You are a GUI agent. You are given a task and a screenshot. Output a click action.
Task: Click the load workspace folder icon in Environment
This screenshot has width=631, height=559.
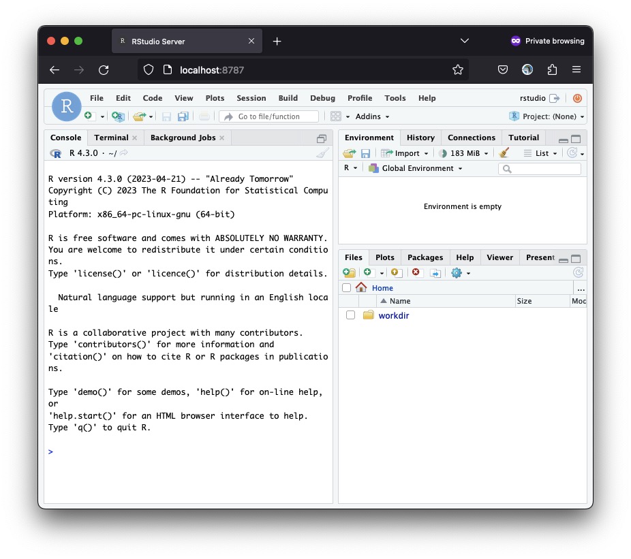349,153
